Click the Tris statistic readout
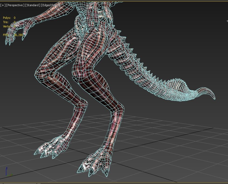The height and width of the screenshot is (184, 228). pos(8,22)
